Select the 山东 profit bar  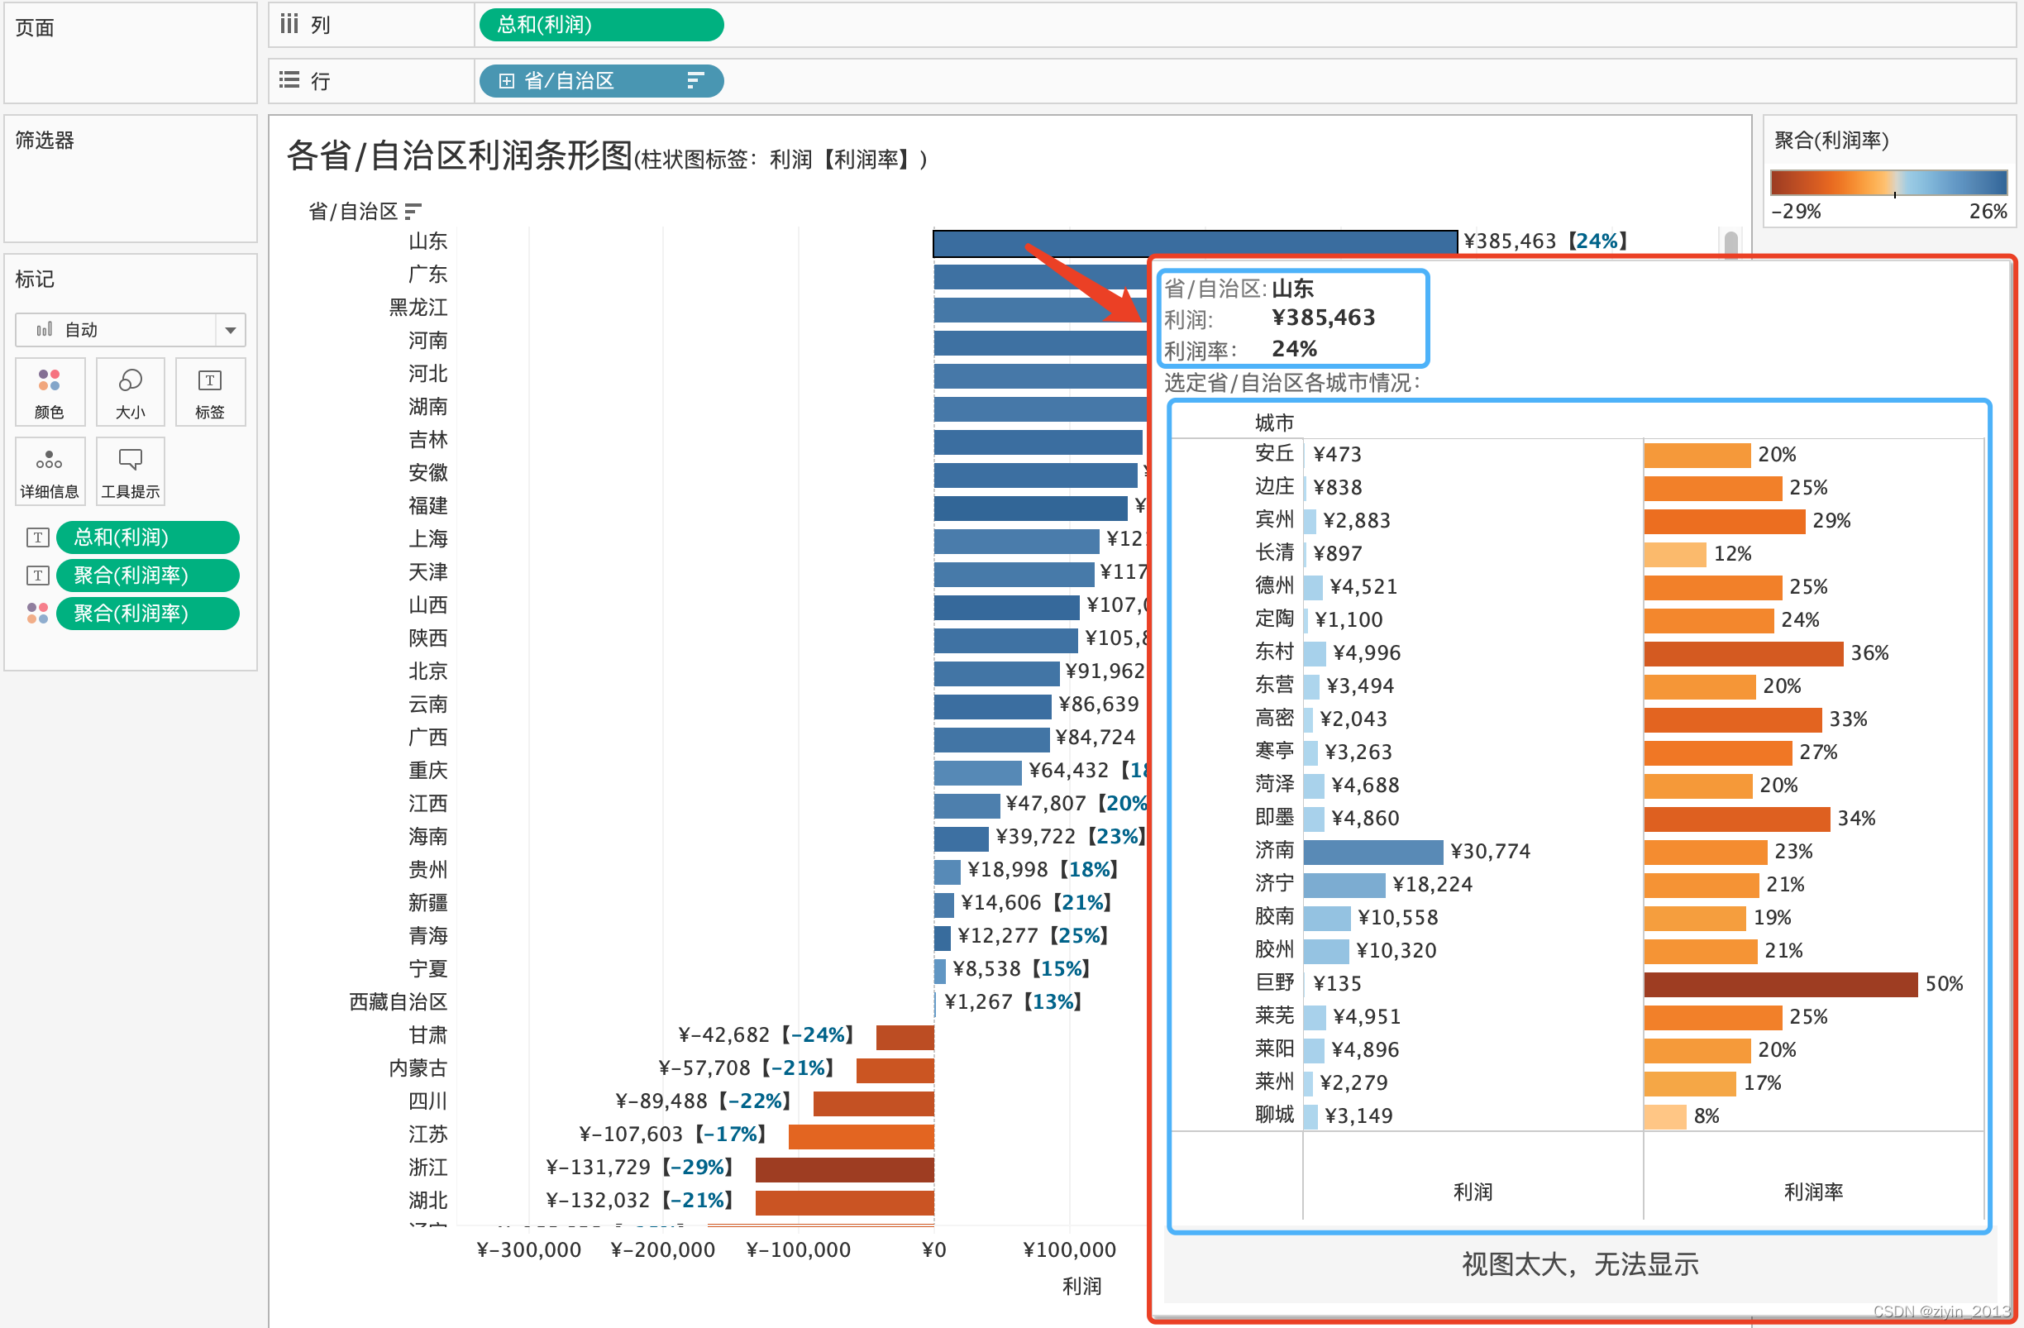point(1195,242)
